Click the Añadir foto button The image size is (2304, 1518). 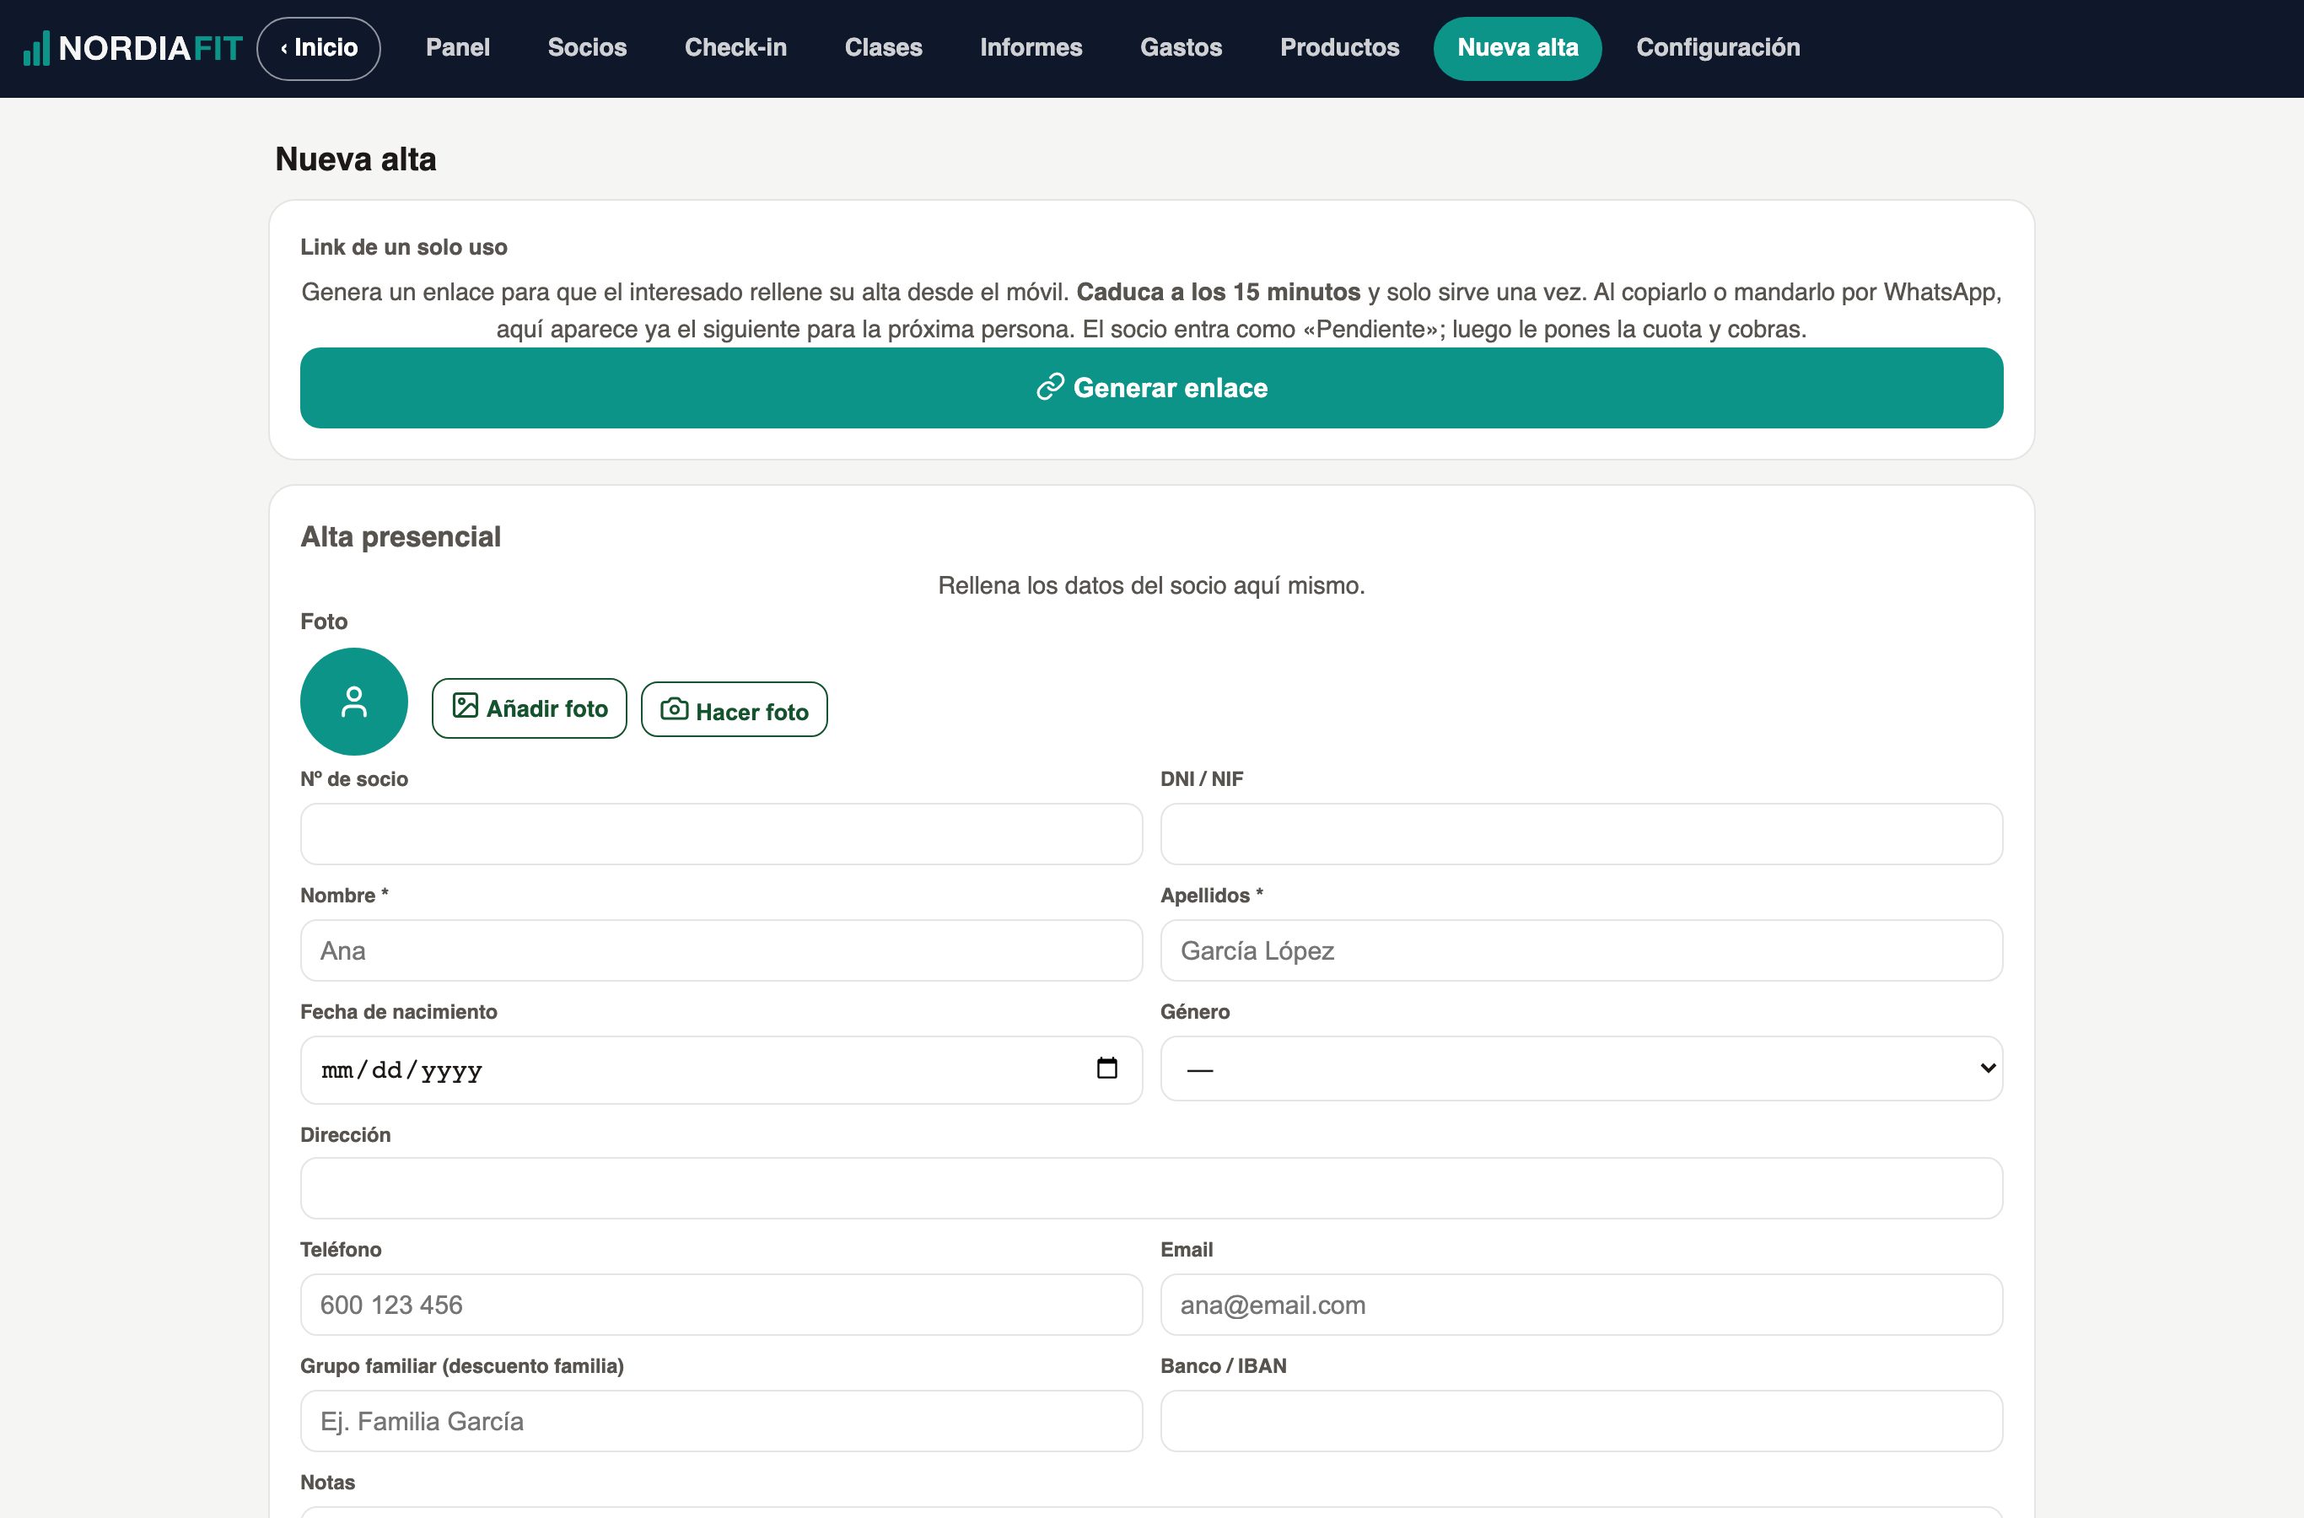[530, 708]
